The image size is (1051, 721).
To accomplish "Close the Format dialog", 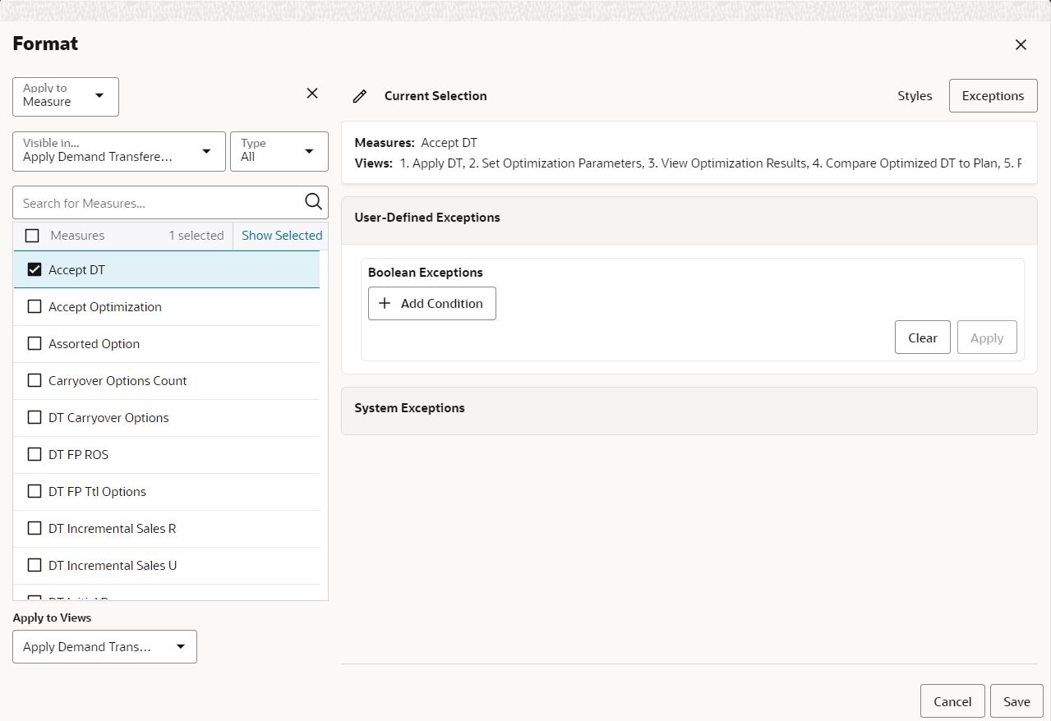I will [x=1021, y=44].
